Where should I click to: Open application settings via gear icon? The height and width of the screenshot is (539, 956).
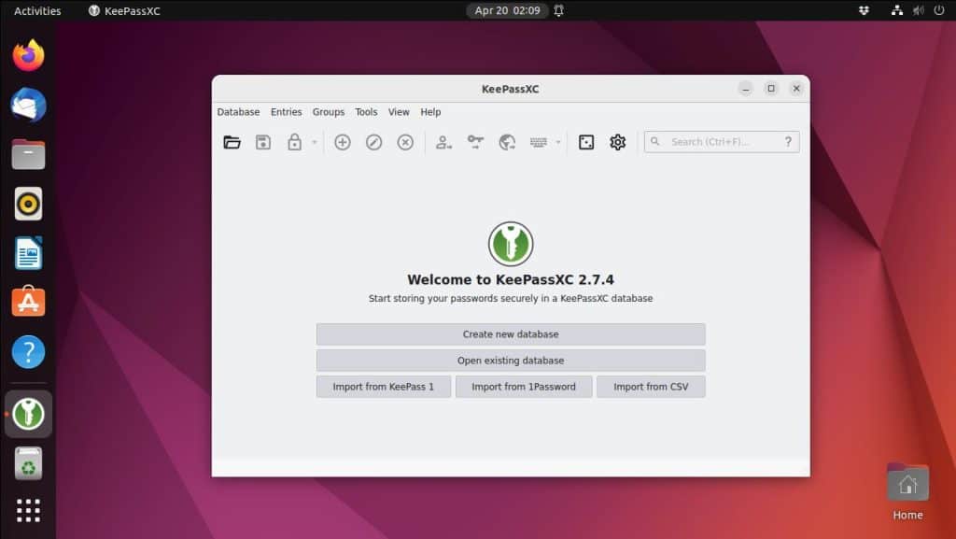[x=617, y=142]
